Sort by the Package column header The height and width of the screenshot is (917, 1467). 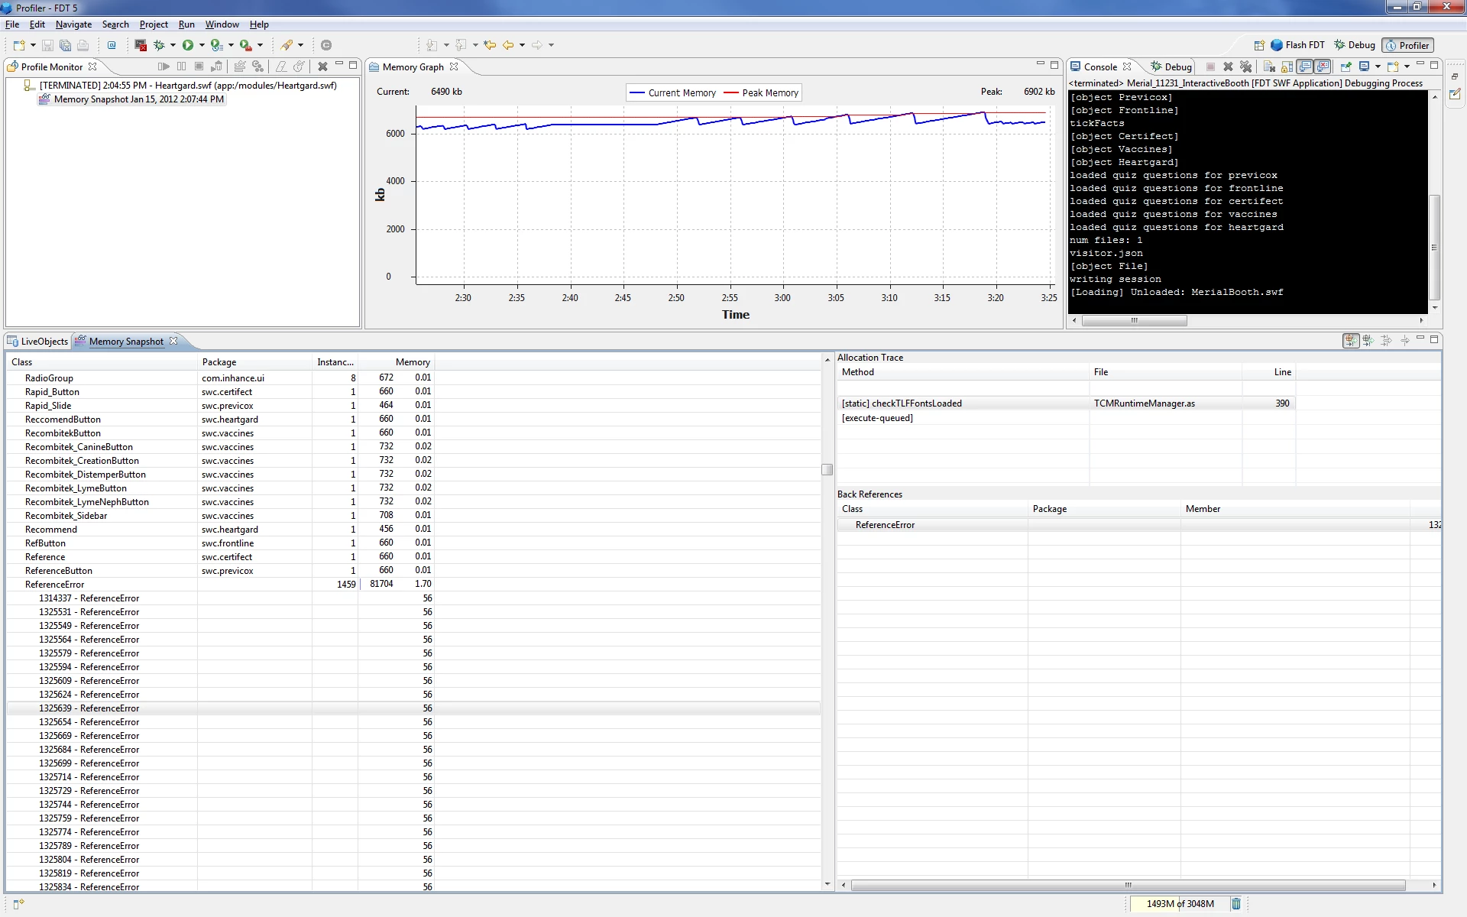219,362
